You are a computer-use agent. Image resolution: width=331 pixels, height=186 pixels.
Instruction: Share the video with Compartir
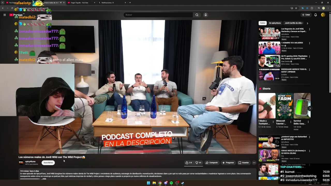coord(212,163)
